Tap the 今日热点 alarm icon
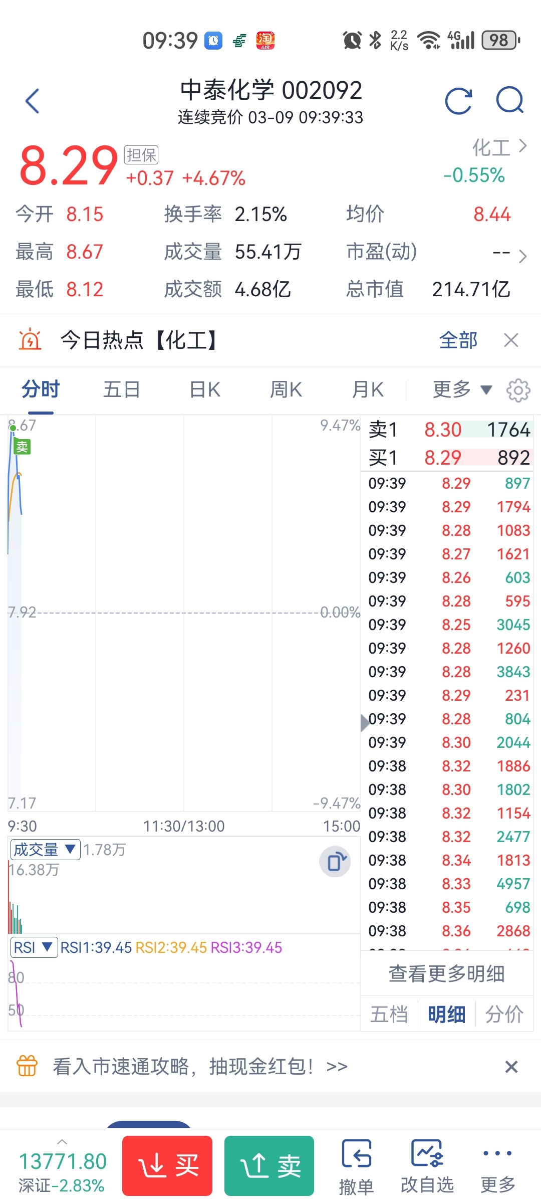541x1203 pixels. click(x=30, y=340)
